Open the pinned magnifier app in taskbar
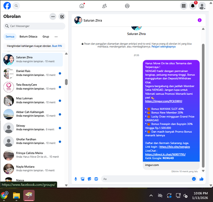The image size is (213, 202). (29, 195)
